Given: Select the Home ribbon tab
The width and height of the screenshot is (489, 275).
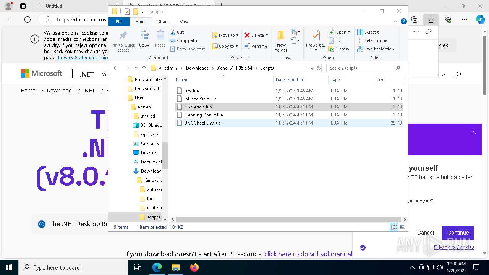Looking at the screenshot, I should 141,22.
